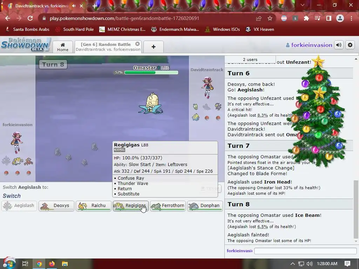This screenshot has width=359, height=269.
Task: Open Chrome profile avatar
Action: 340,18
